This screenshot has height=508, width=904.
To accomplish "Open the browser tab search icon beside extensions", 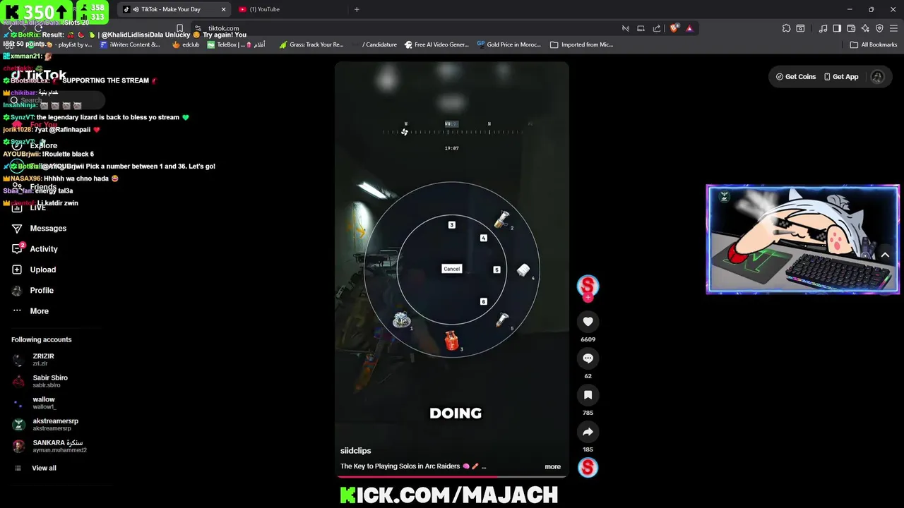I will tap(800, 28).
